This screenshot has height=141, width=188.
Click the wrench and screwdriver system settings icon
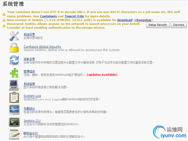coord(14,36)
